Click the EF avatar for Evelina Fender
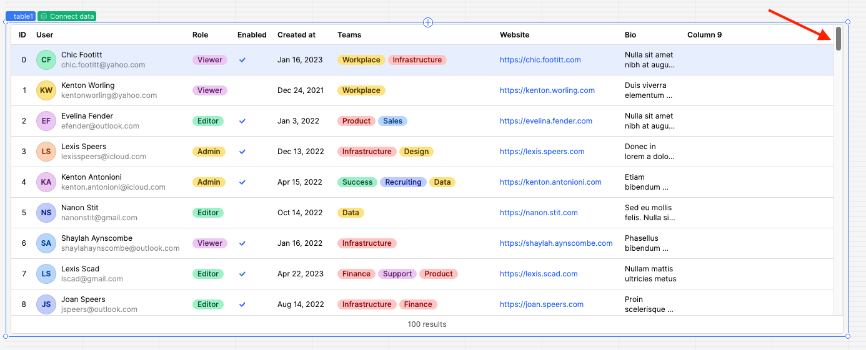The height and width of the screenshot is (350, 866). (x=46, y=121)
